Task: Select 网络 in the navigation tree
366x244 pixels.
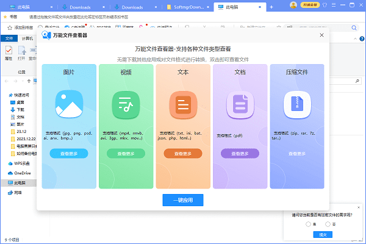Action: click(x=18, y=192)
